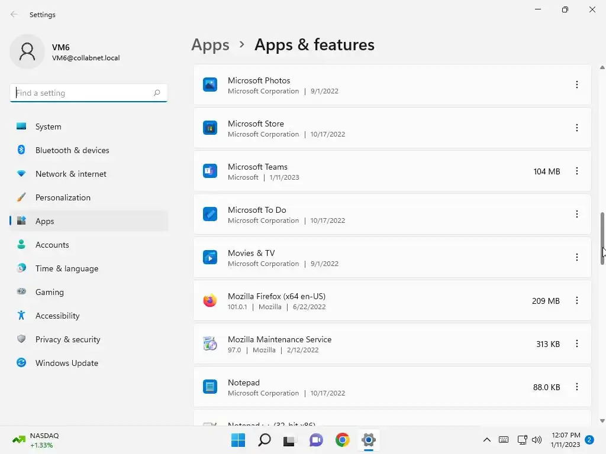Click the Microsoft Store app icon
The width and height of the screenshot is (606, 454).
point(210,128)
